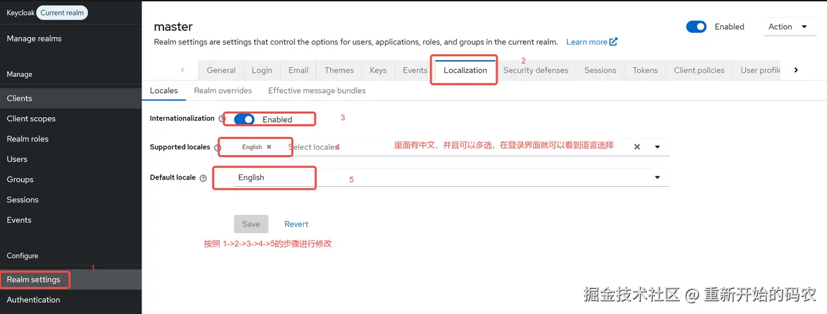
Task: Open Clients in the sidebar
Action: click(70, 98)
